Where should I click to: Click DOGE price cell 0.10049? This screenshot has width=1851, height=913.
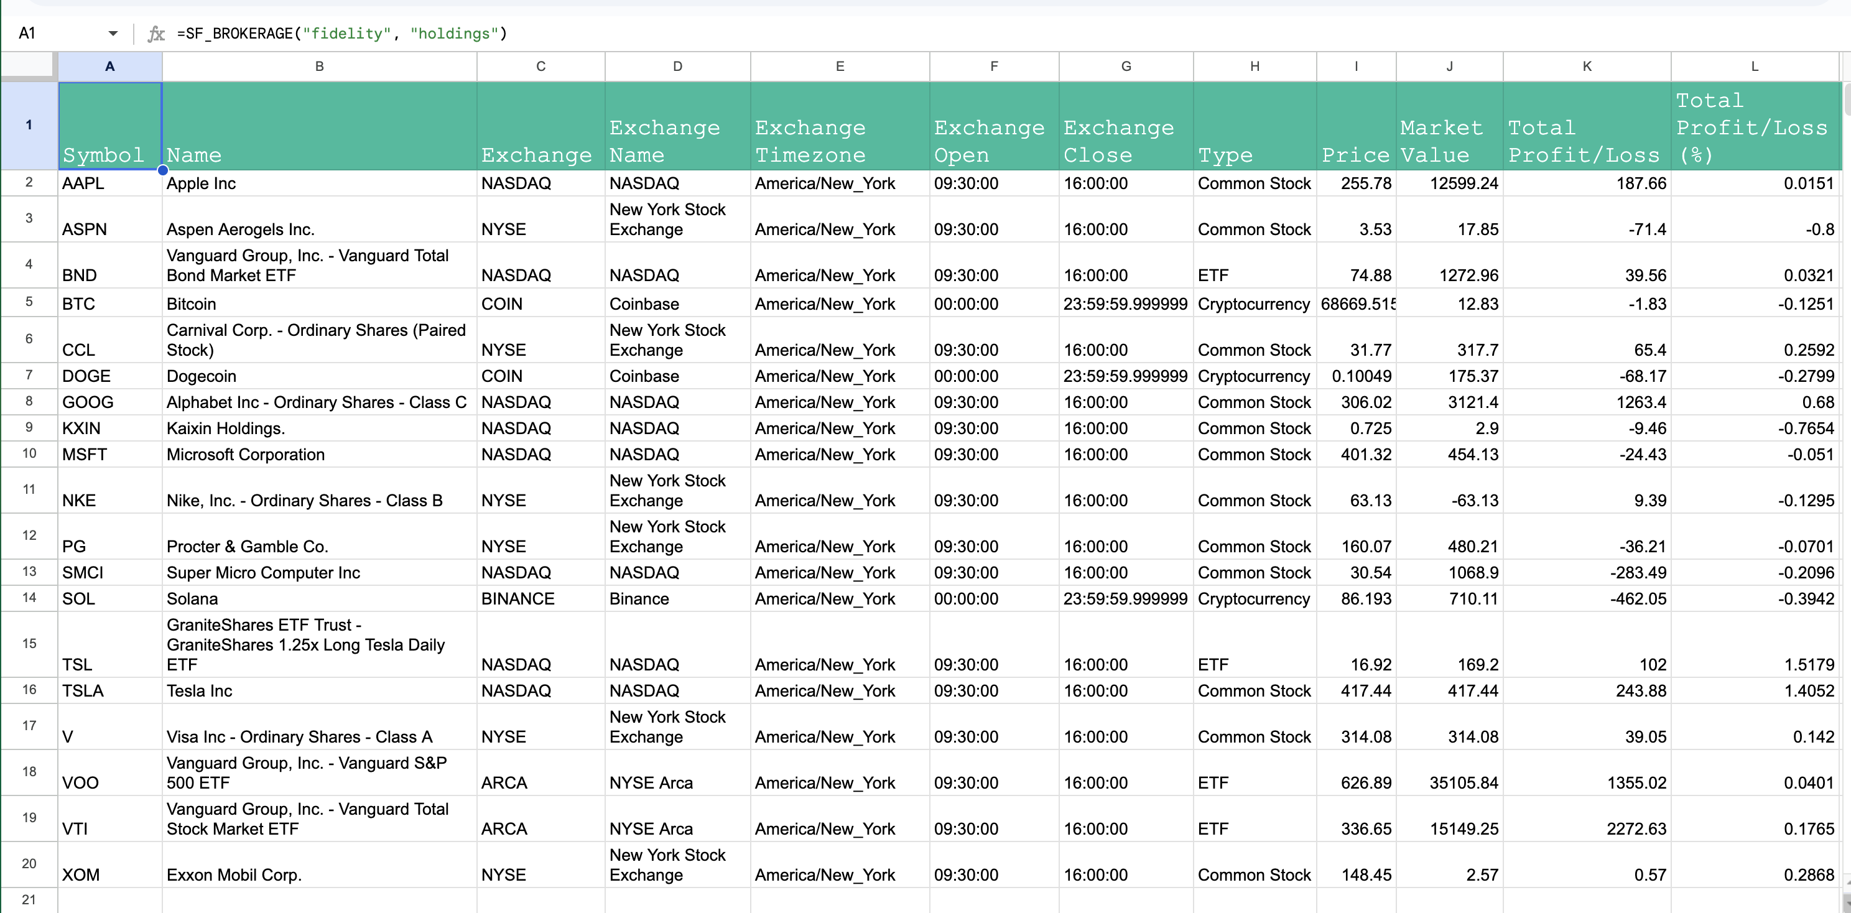pyautogui.click(x=1356, y=376)
